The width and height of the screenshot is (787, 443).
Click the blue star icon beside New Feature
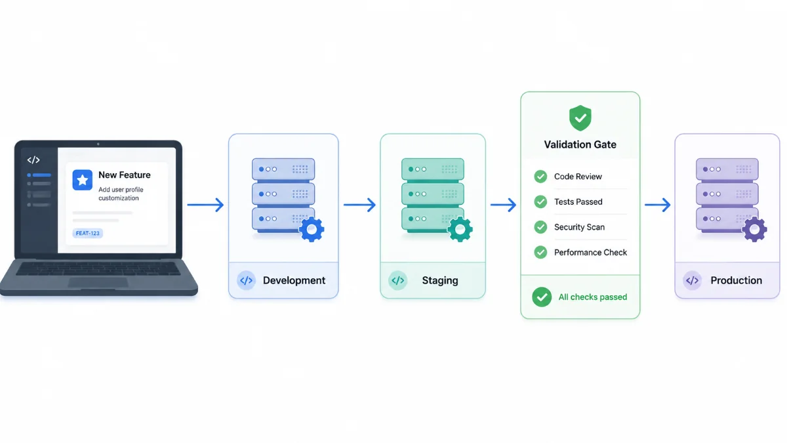(x=83, y=180)
